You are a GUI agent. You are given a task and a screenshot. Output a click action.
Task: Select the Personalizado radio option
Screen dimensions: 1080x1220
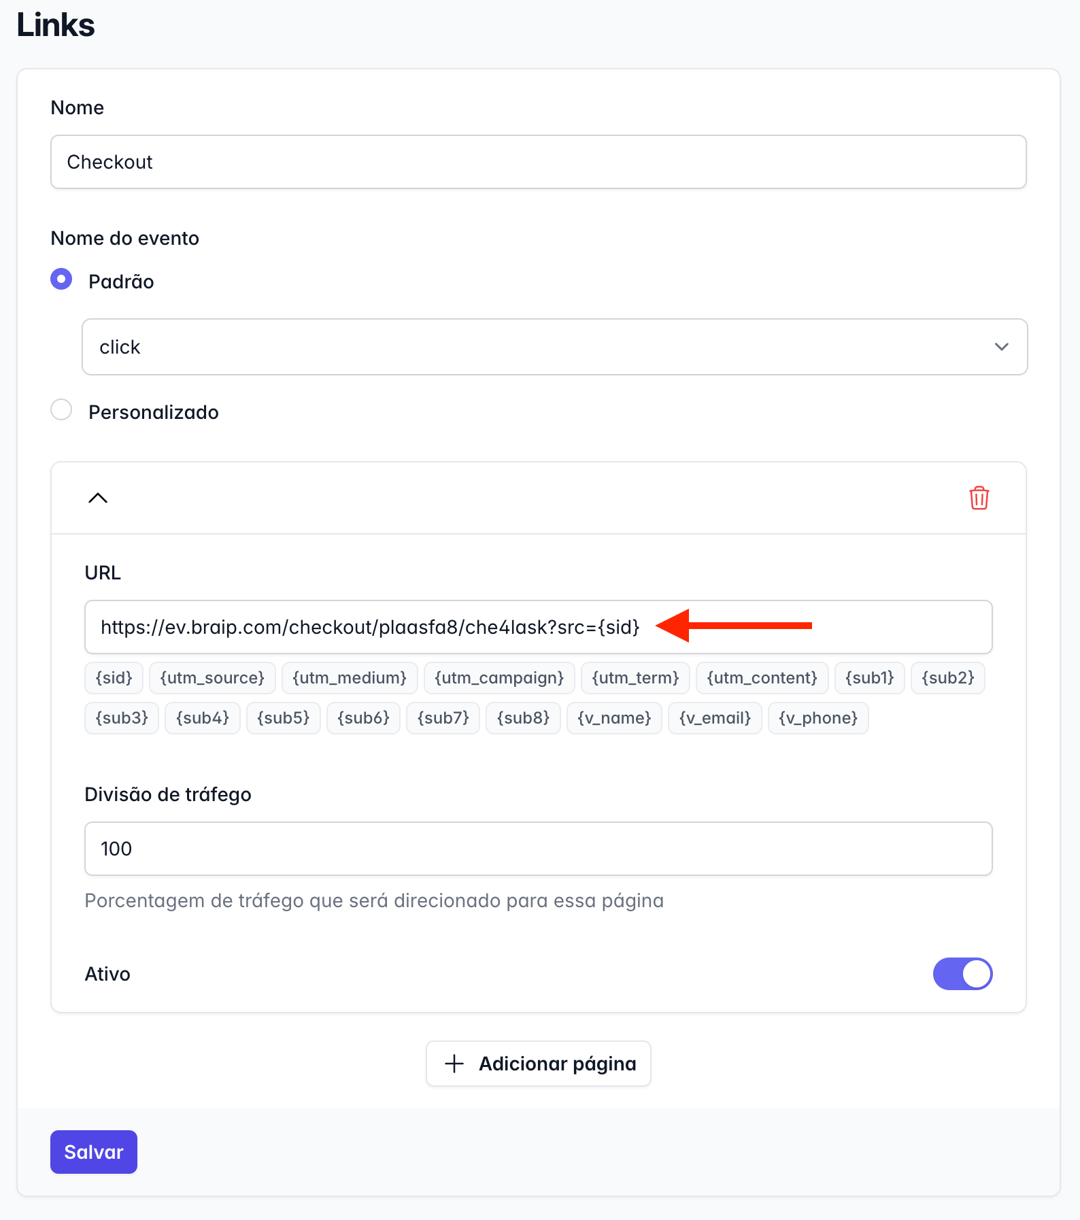click(x=61, y=410)
